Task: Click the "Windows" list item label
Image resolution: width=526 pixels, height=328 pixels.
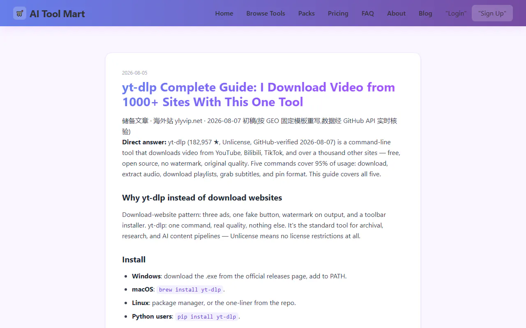Action: point(146,276)
